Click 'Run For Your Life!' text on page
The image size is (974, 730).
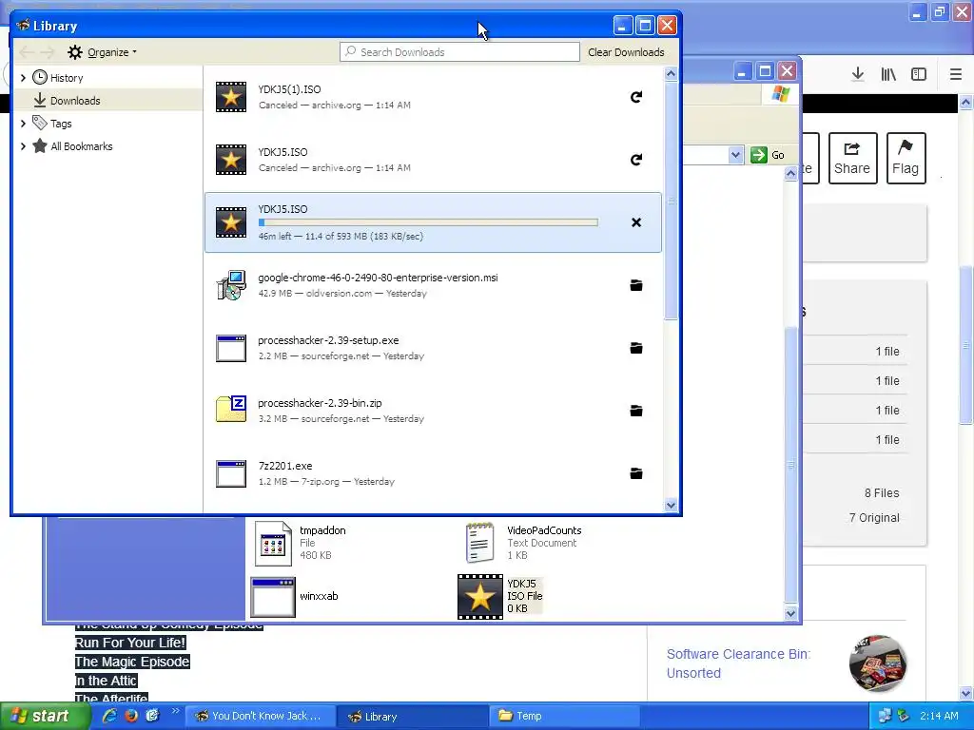point(130,643)
